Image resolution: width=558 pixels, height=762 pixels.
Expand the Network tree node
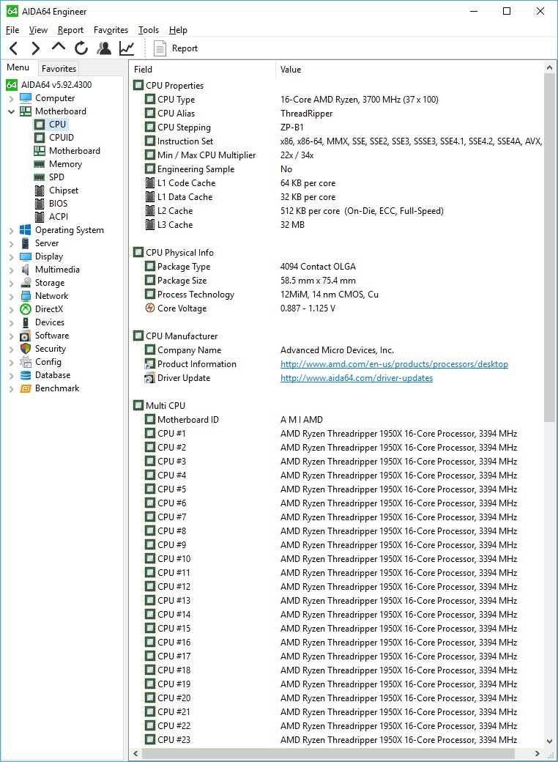[x=11, y=296]
